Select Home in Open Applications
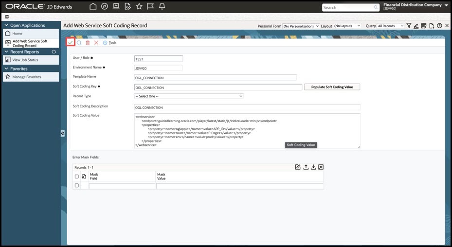 tap(31, 34)
